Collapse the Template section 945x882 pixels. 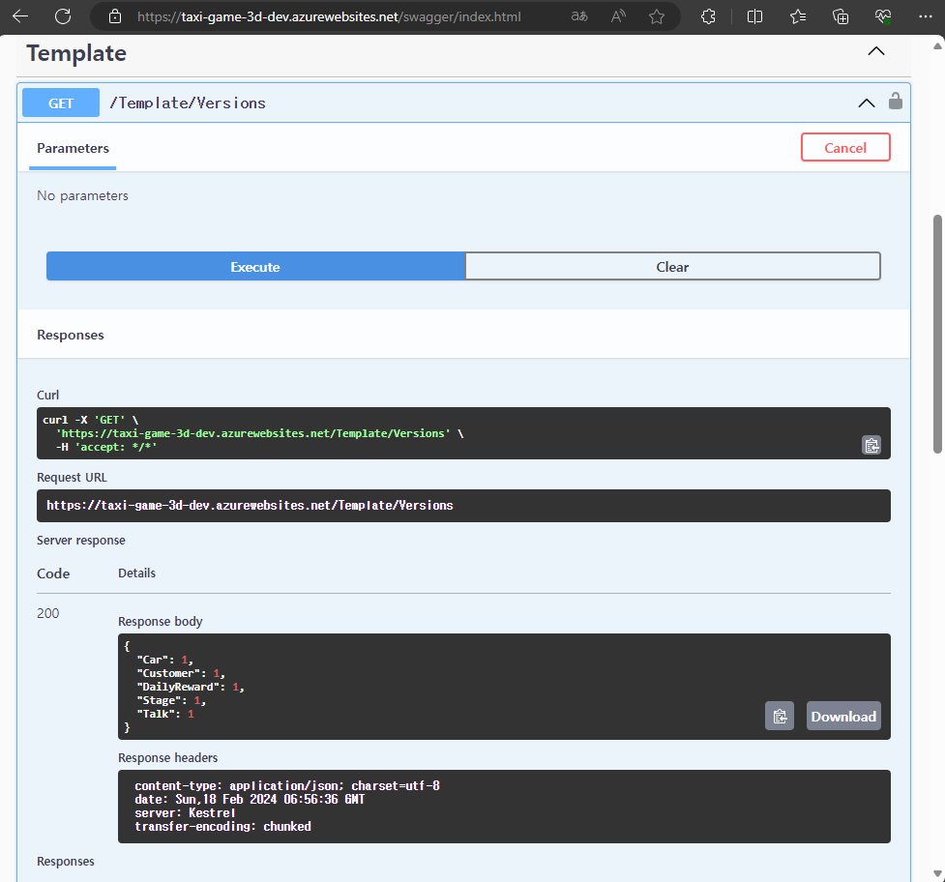click(876, 51)
